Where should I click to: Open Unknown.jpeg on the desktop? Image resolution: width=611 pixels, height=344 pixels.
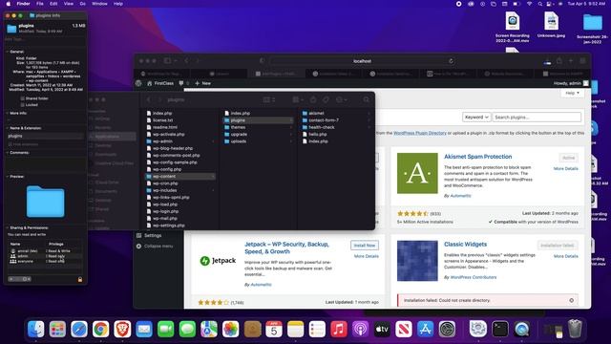[x=551, y=24]
